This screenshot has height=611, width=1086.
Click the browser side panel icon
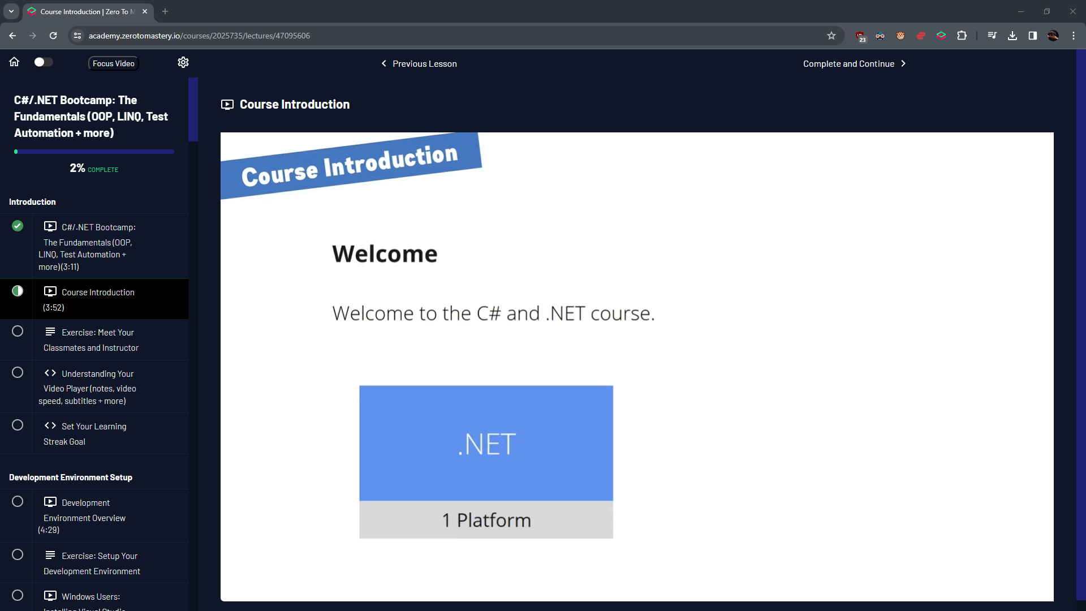pos(1032,36)
